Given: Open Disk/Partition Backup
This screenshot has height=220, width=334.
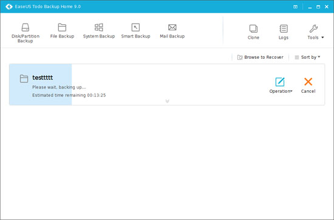Looking at the screenshot, I should (25, 33).
